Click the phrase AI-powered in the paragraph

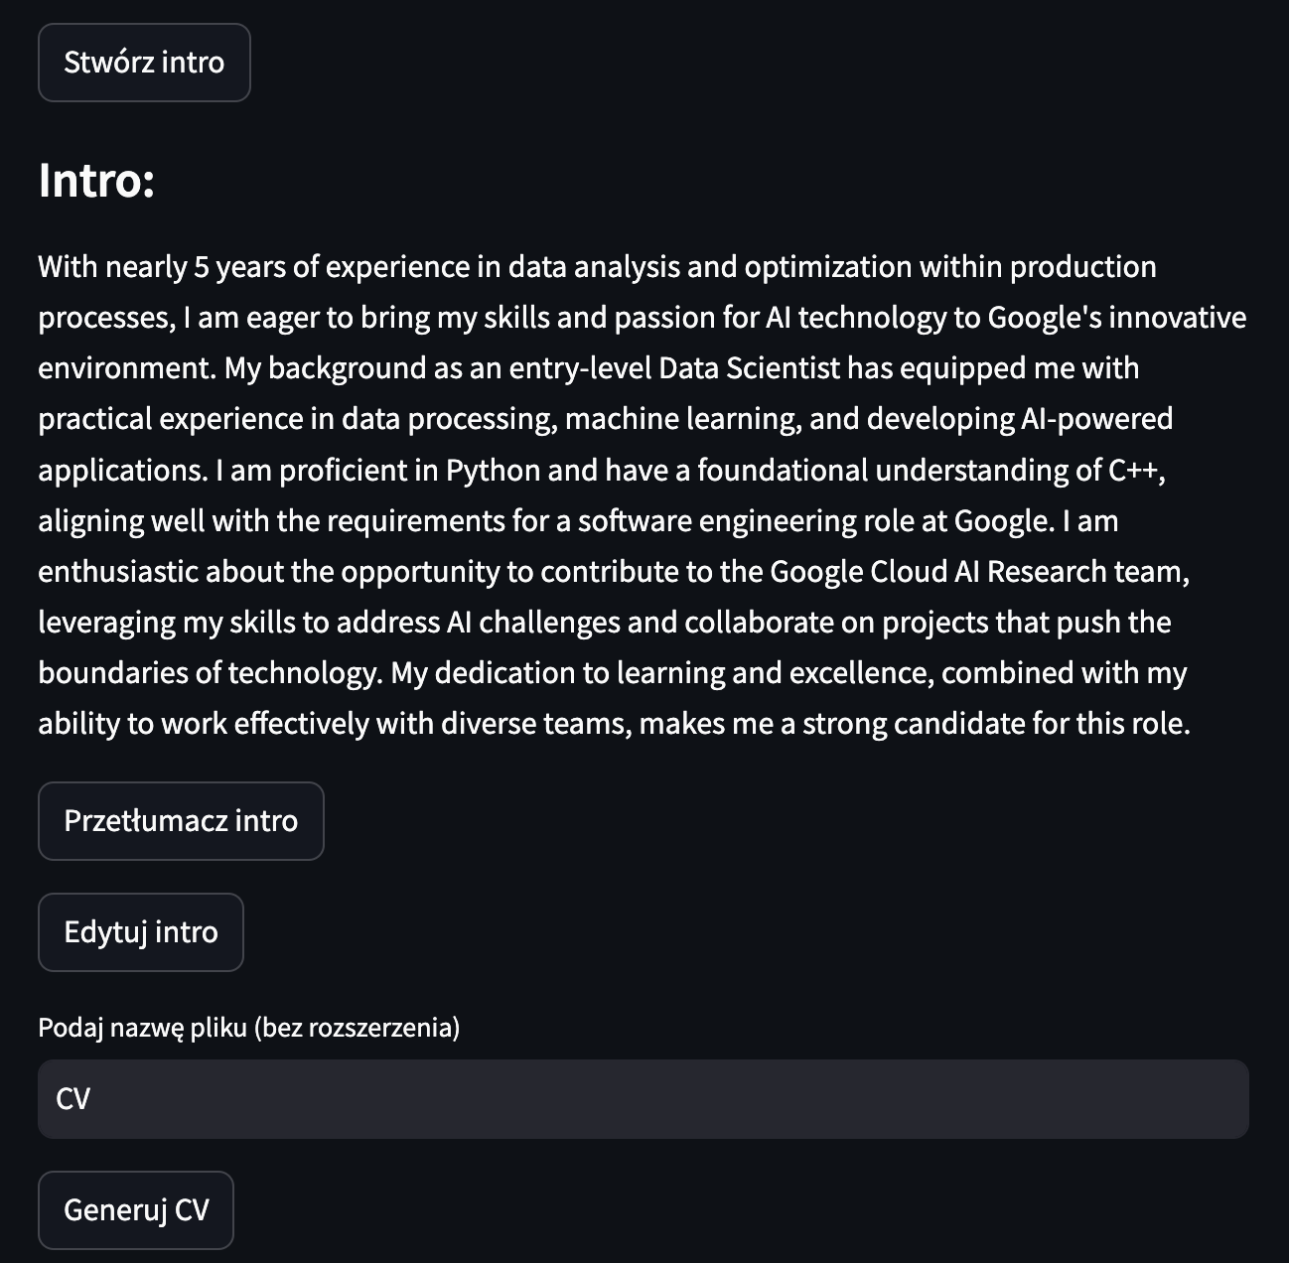click(x=1096, y=419)
